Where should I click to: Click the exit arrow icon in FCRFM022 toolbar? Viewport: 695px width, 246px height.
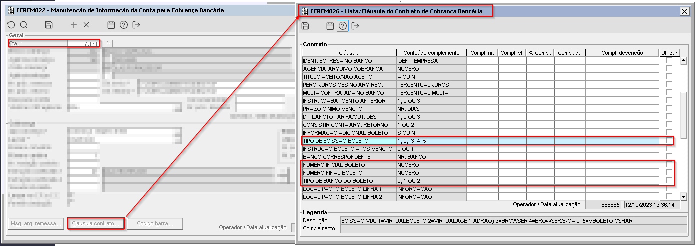tap(136, 25)
